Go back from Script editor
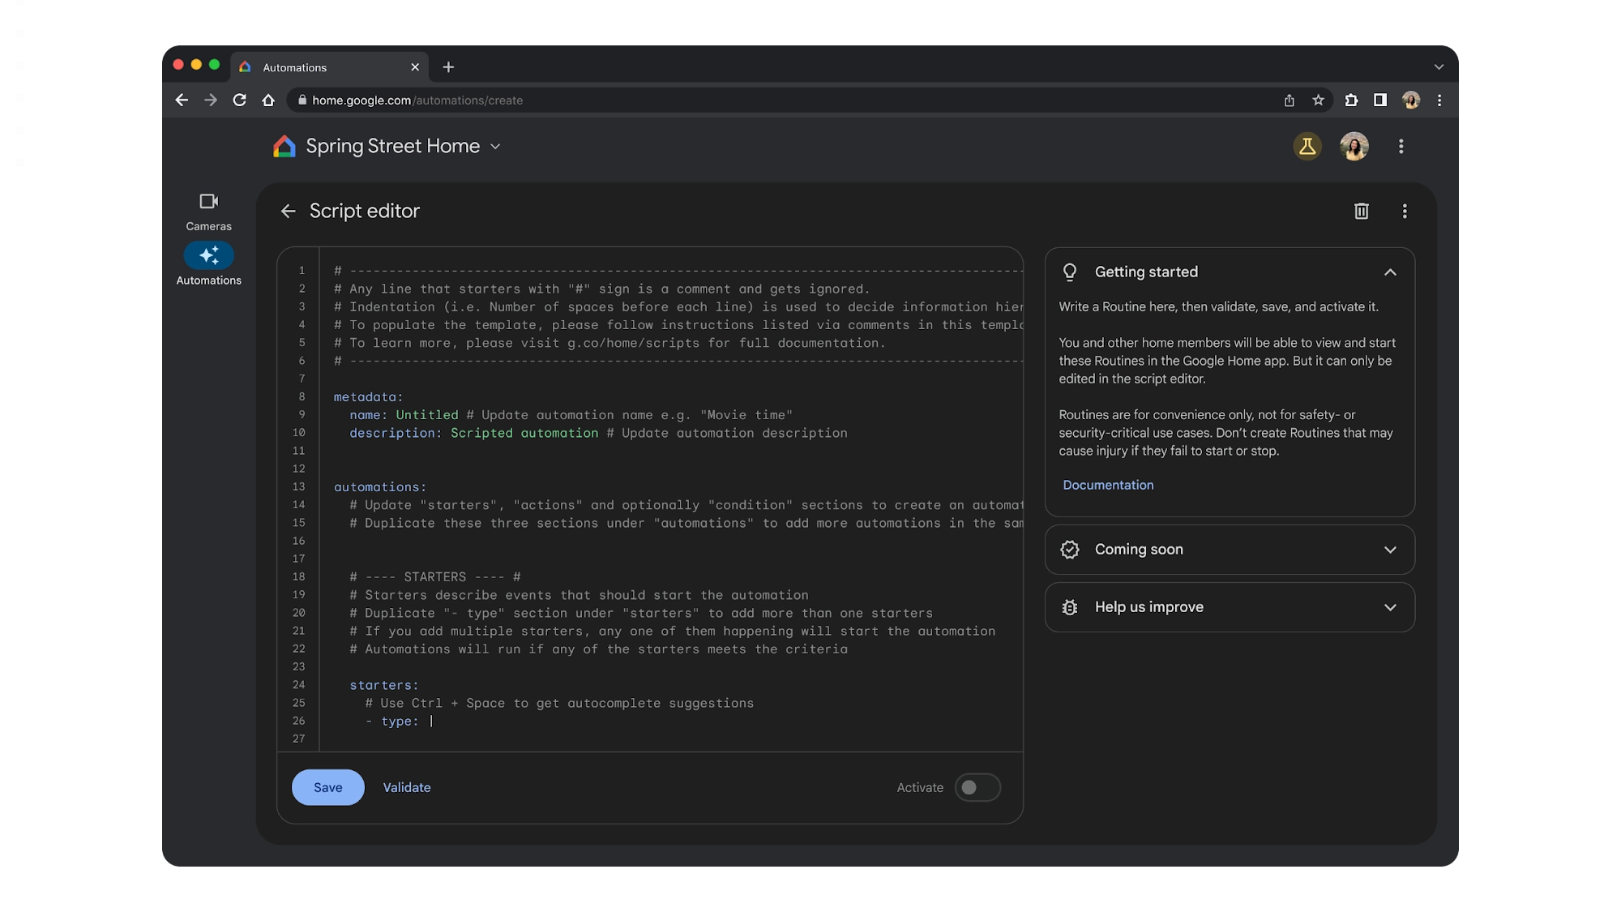This screenshot has height=912, width=1621. [x=288, y=212]
